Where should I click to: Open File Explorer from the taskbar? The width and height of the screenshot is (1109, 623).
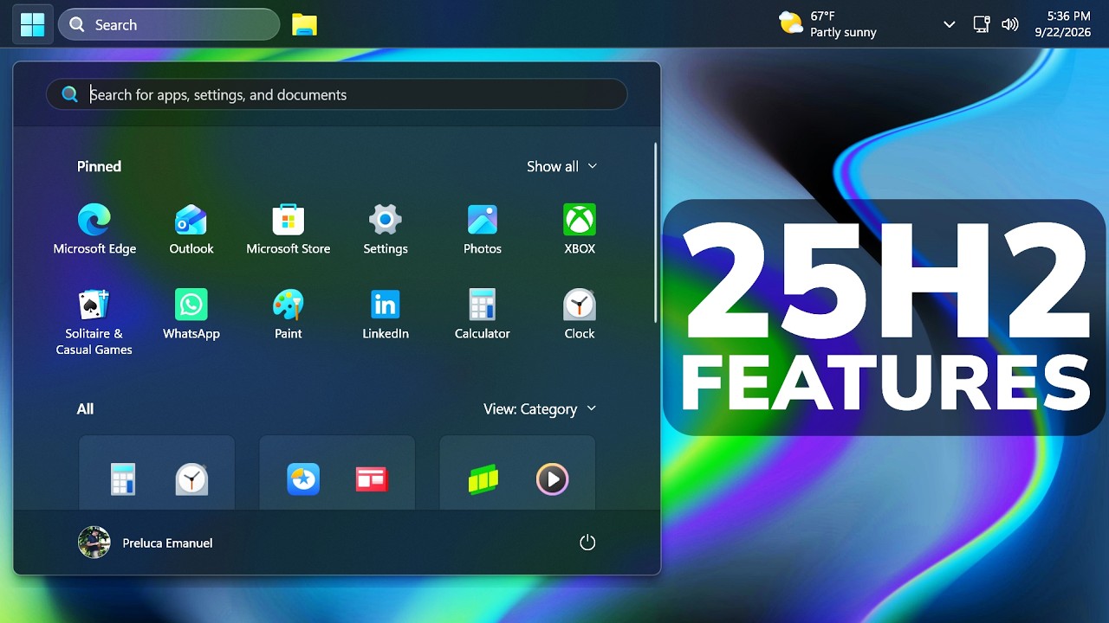pos(304,24)
